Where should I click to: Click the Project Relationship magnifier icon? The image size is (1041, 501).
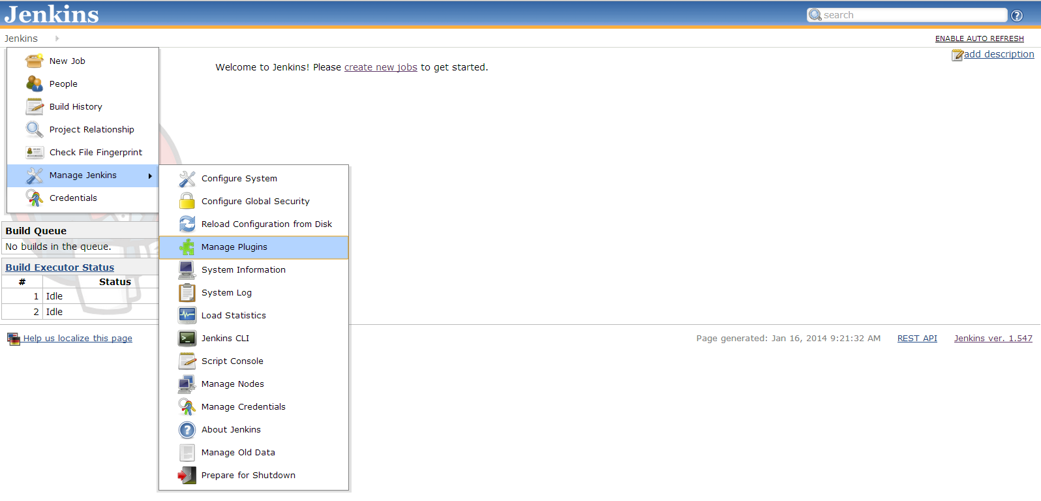click(35, 129)
